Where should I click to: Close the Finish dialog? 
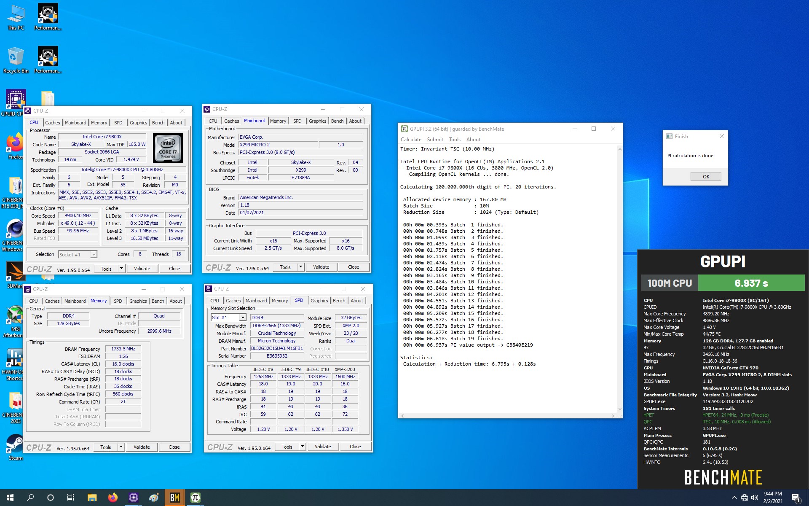pos(721,136)
